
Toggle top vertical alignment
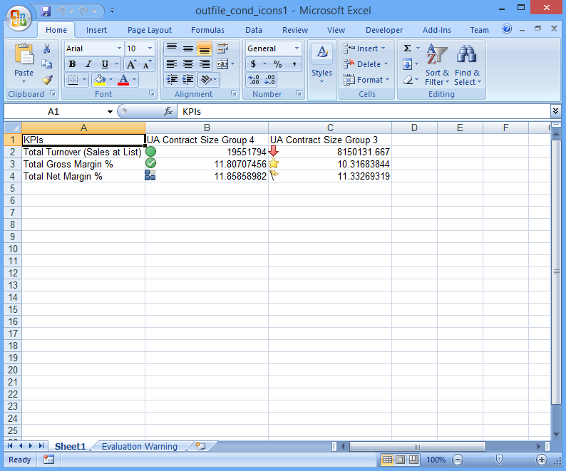pyautogui.click(x=172, y=48)
